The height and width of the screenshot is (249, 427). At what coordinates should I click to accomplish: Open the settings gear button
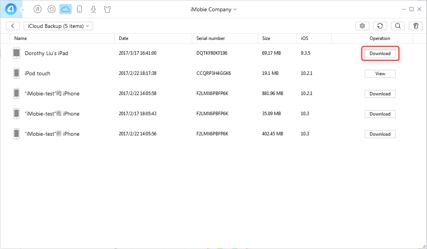(x=362, y=26)
